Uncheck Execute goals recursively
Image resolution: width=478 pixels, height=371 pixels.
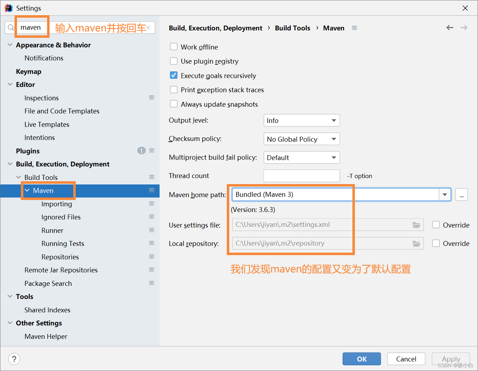pos(174,75)
